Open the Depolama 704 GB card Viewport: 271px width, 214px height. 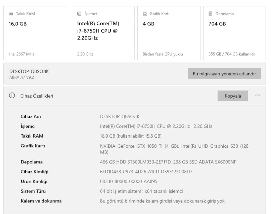point(234,33)
